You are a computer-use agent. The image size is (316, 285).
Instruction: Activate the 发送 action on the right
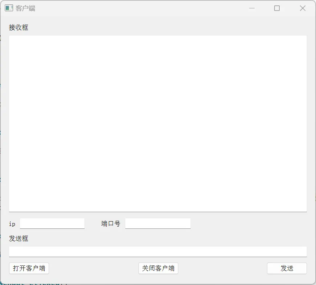coord(287,268)
